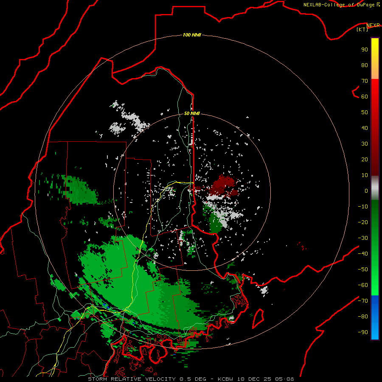Select the 0 knot legend label
Image resolution: width=382 pixels, height=382 pixels.
(x=366, y=191)
